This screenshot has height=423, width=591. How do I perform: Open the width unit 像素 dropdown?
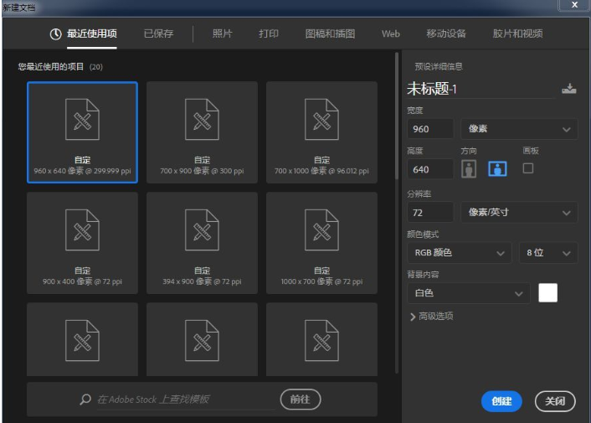pyautogui.click(x=519, y=129)
